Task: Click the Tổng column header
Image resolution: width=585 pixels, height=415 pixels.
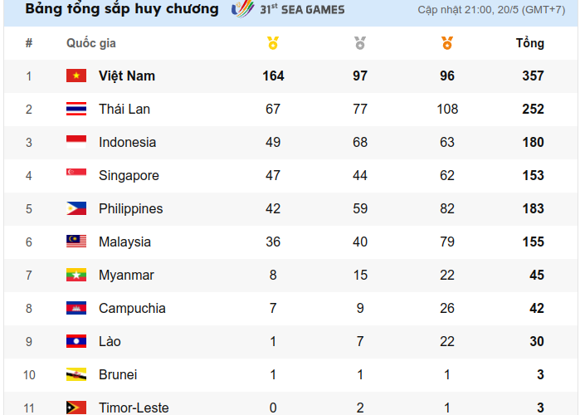Action: point(530,43)
